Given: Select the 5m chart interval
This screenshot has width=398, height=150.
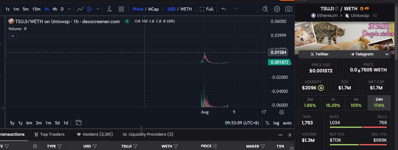Looking at the screenshot, I should pyautogui.click(x=26, y=9).
